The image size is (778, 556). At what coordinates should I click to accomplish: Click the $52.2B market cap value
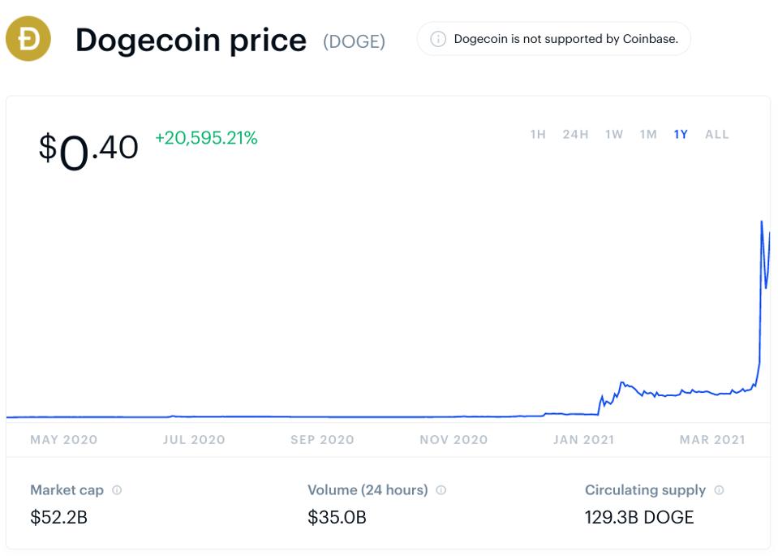tap(58, 517)
